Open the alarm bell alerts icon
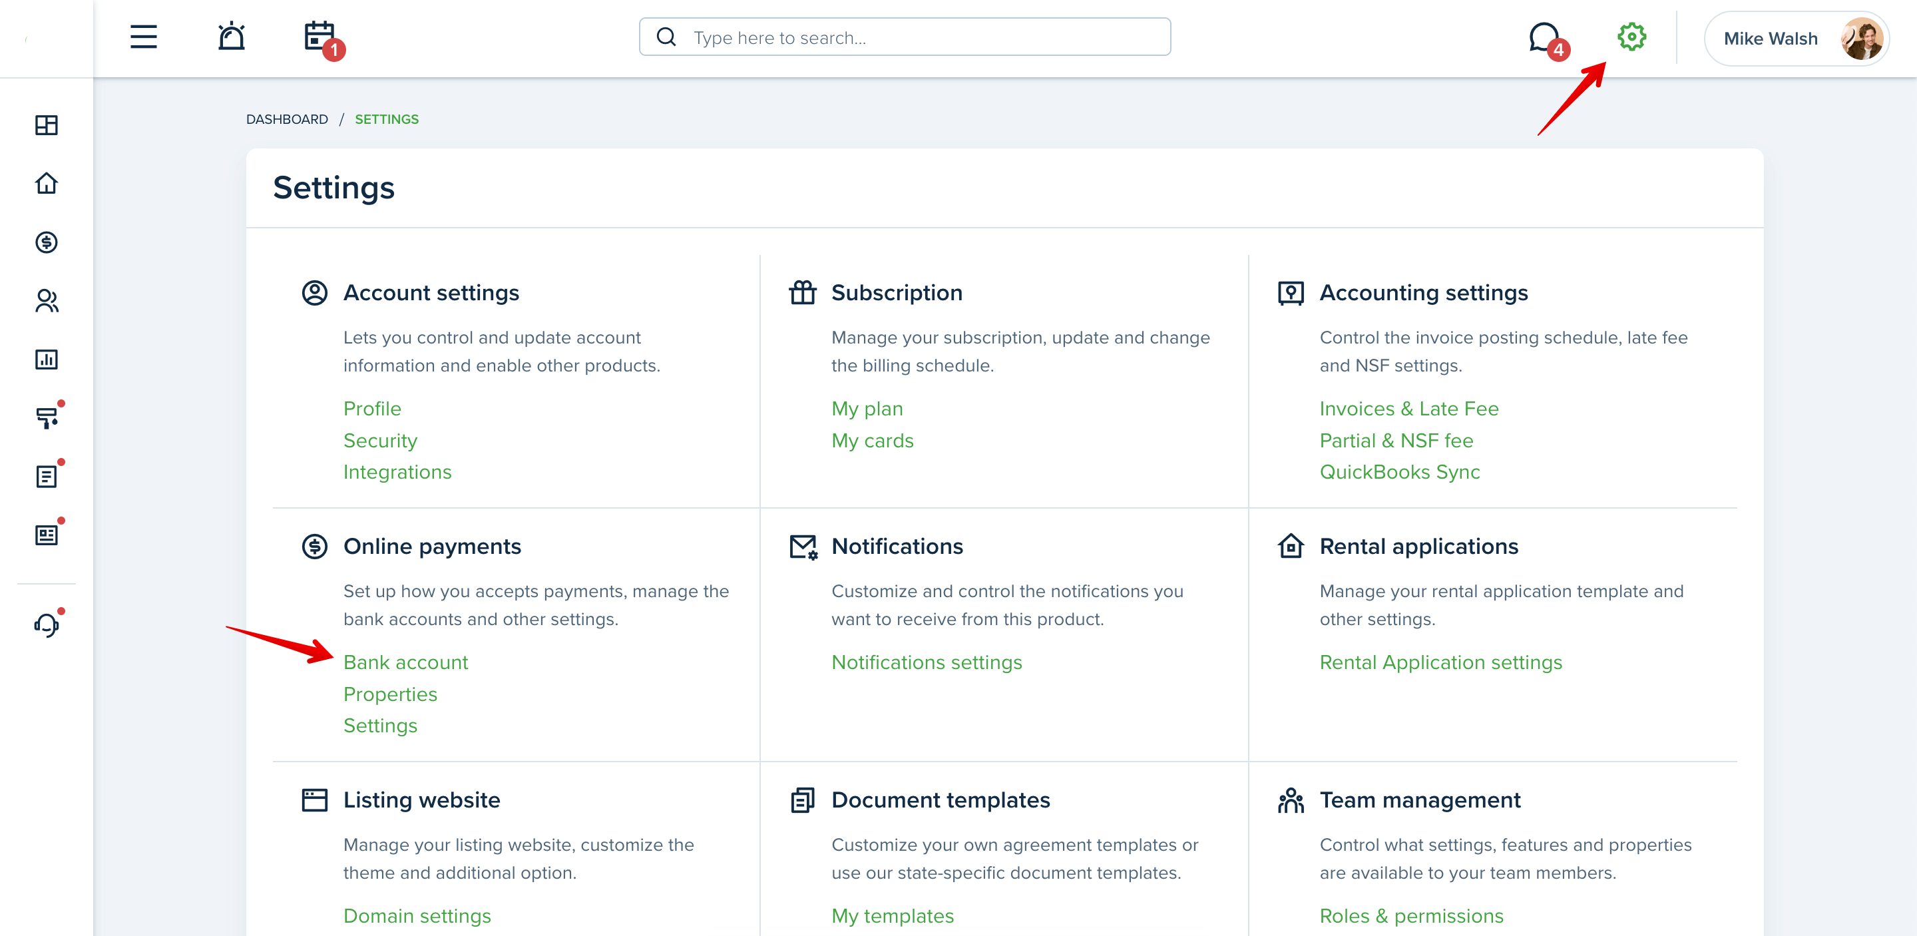This screenshot has width=1917, height=936. click(x=232, y=36)
